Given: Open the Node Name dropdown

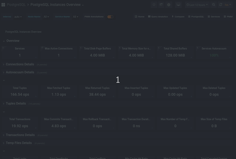Looking at the screenshot, I should pyautogui.click(x=46, y=17).
